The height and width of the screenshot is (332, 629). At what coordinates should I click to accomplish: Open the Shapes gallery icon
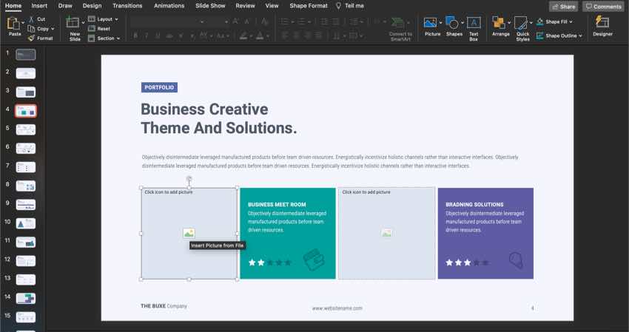click(x=452, y=23)
